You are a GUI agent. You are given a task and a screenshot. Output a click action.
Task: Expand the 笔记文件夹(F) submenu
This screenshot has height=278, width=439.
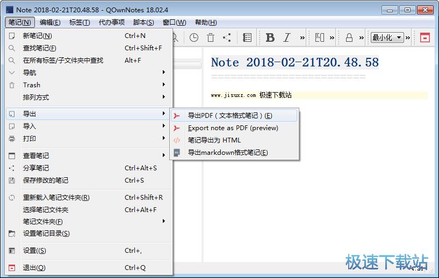(88, 221)
